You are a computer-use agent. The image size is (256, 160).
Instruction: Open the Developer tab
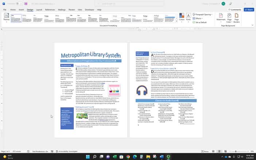coord(89,10)
